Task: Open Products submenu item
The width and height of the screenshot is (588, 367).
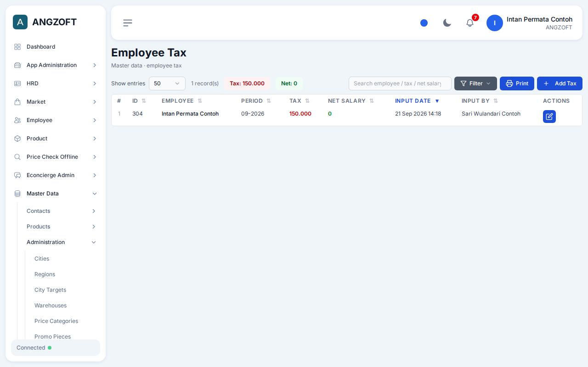Action: click(x=61, y=227)
